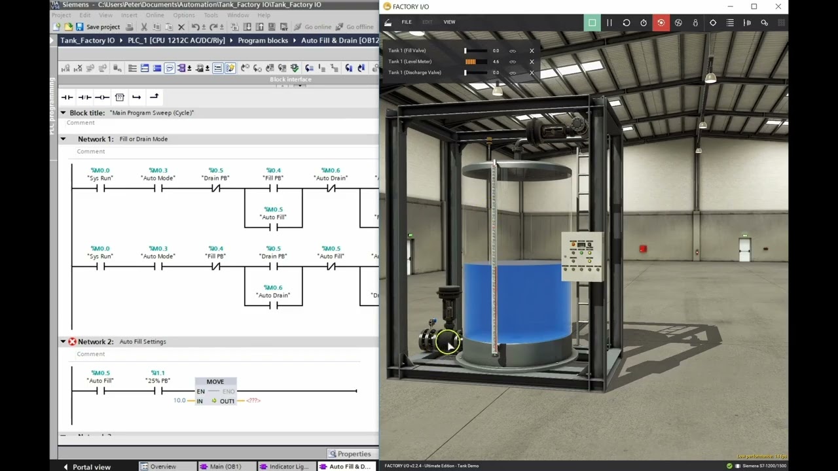Download to device using toolbar icon

pyautogui.click(x=247, y=27)
